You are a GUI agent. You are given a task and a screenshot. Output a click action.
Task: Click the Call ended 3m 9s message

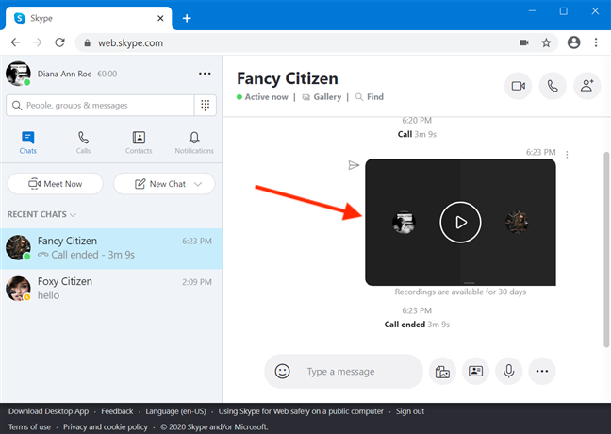tap(417, 325)
